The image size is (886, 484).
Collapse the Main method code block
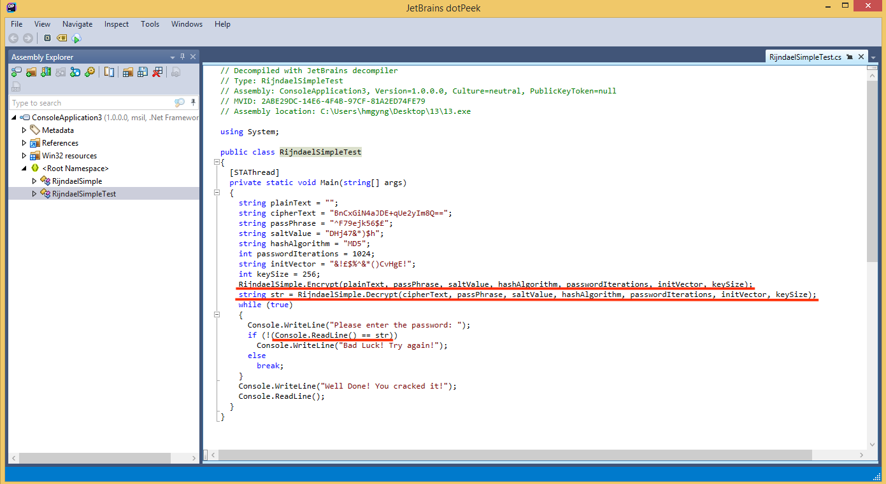217,193
